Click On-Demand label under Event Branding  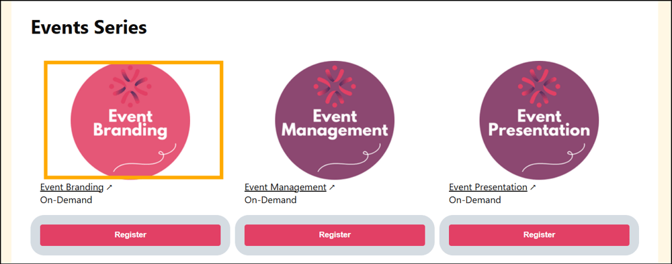(x=66, y=200)
